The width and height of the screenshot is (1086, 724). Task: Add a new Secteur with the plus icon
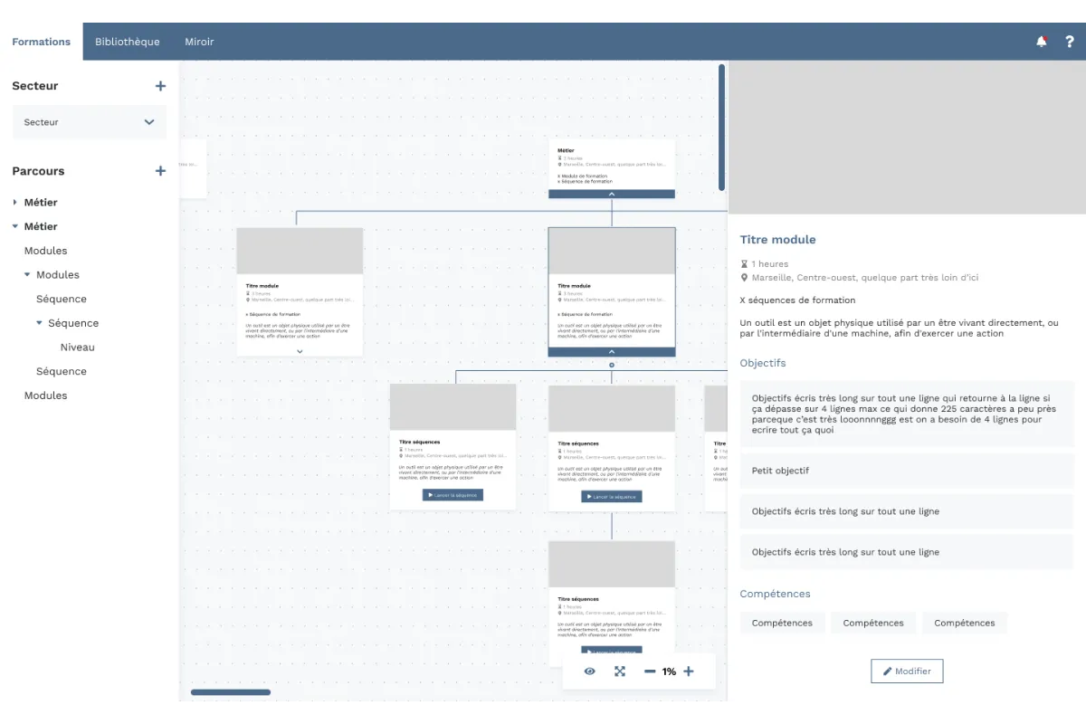click(160, 86)
